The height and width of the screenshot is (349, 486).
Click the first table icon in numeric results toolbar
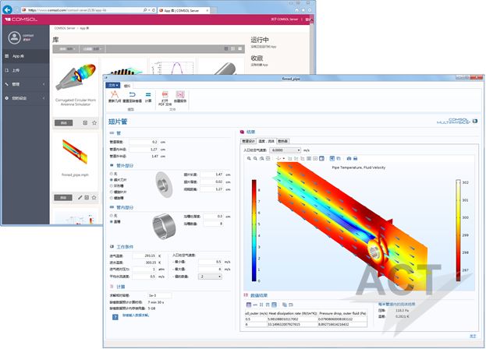pos(249,305)
